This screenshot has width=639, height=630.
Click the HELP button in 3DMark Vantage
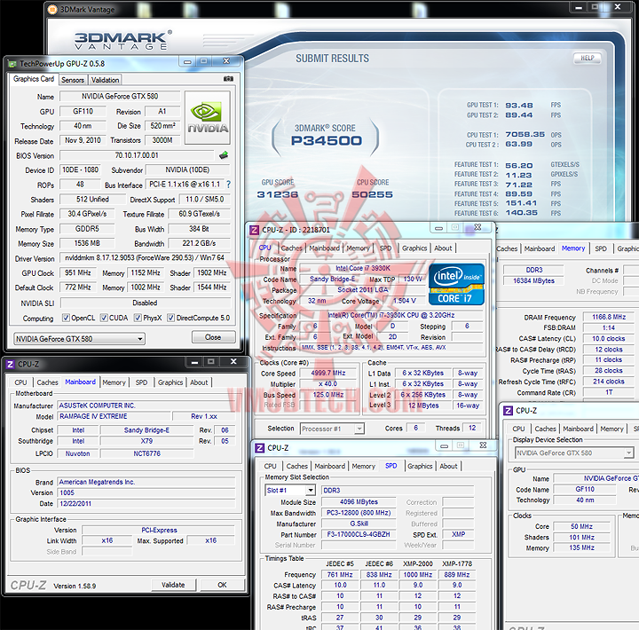click(x=587, y=58)
